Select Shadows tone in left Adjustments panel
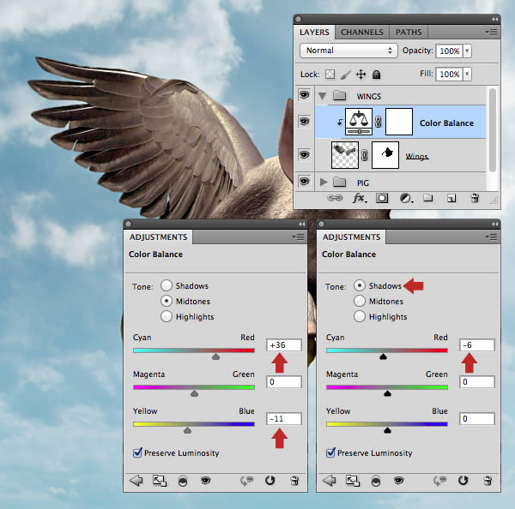515x509 pixels. pos(167,285)
